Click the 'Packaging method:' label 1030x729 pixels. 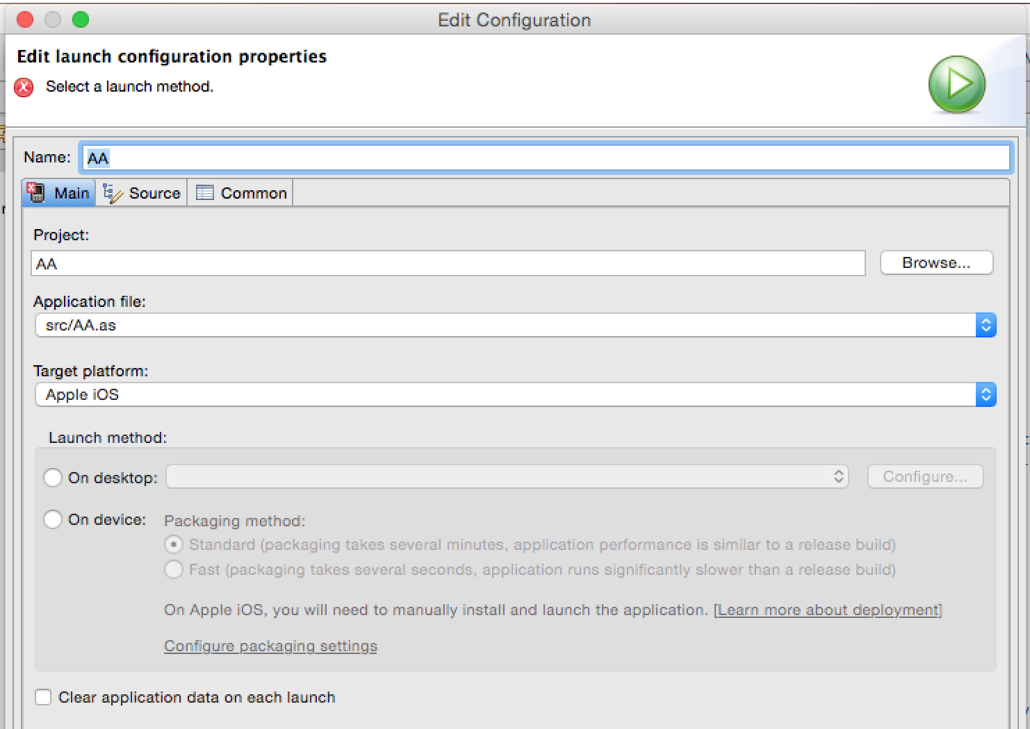(234, 521)
